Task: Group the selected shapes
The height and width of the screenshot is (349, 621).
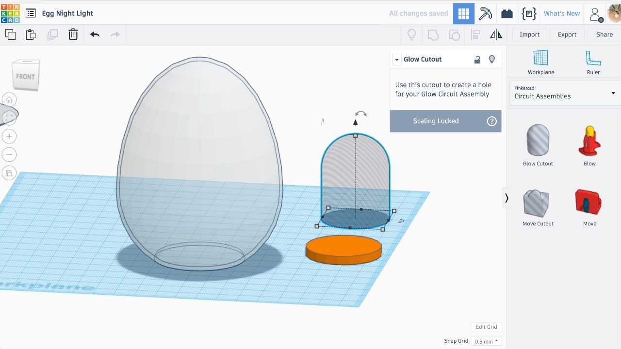Action: 433,34
